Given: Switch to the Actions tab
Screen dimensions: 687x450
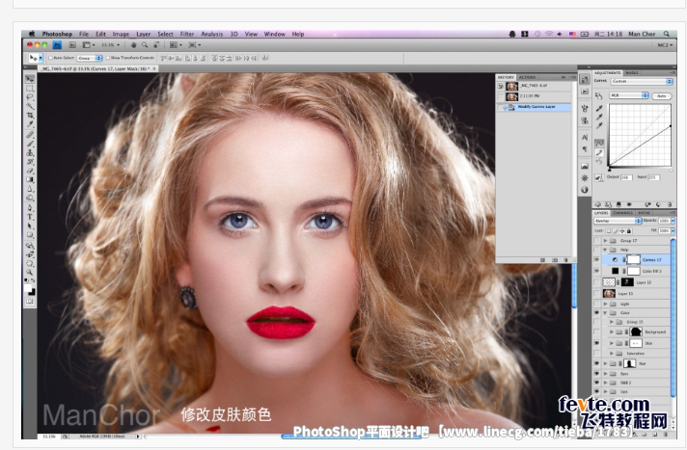Looking at the screenshot, I should (x=527, y=77).
